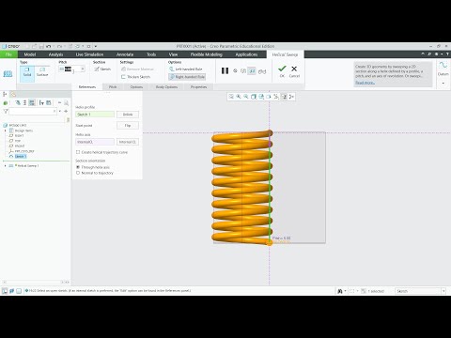Click the Zoom Out graphics icon
451x338 pixels.
(246, 97)
